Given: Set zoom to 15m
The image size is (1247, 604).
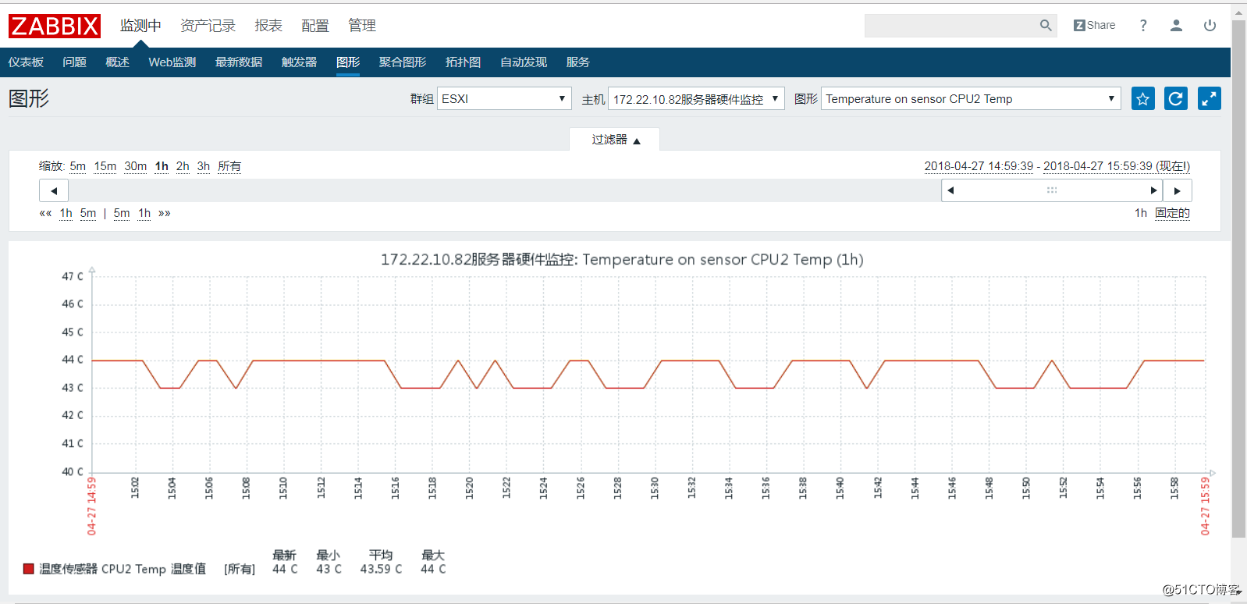Looking at the screenshot, I should pos(105,166).
